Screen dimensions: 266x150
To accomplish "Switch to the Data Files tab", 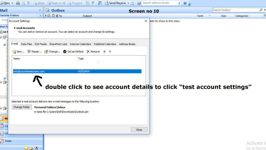I will [26, 44].
